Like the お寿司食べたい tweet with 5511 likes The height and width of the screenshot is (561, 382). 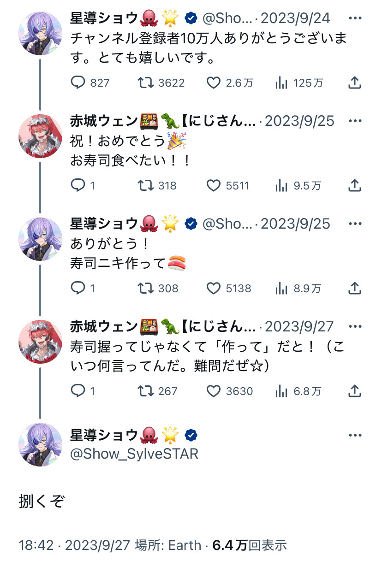tap(227, 186)
